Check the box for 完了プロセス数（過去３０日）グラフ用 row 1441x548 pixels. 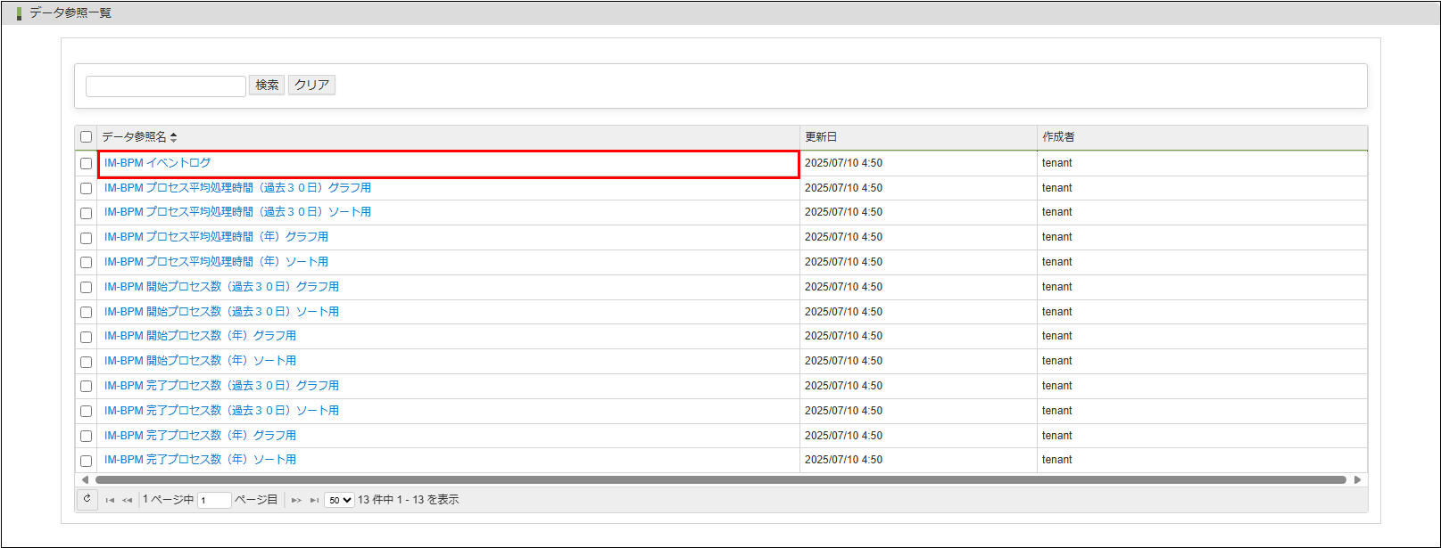(87, 386)
